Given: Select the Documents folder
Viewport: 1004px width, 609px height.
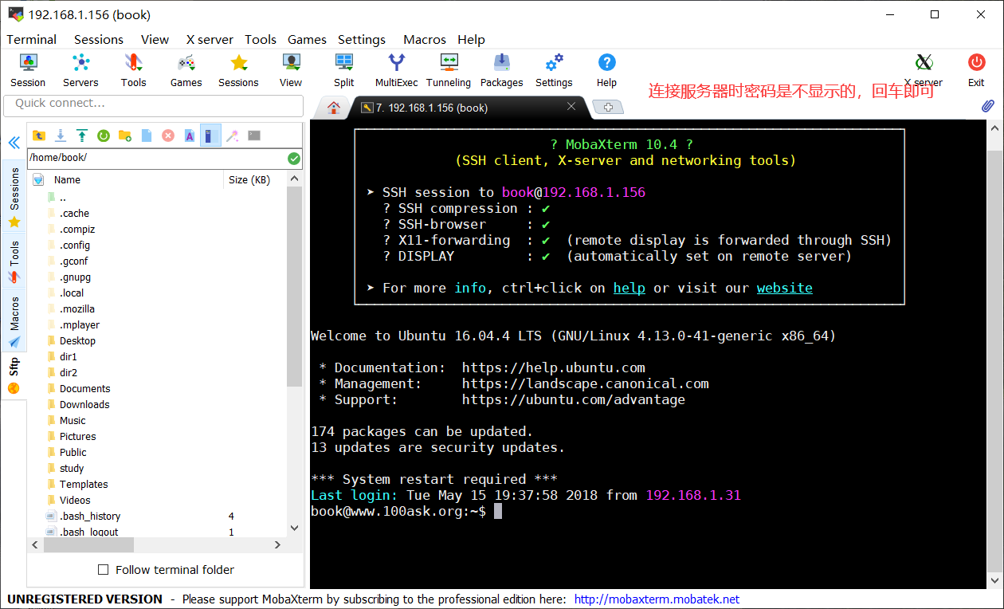Looking at the screenshot, I should [x=84, y=388].
